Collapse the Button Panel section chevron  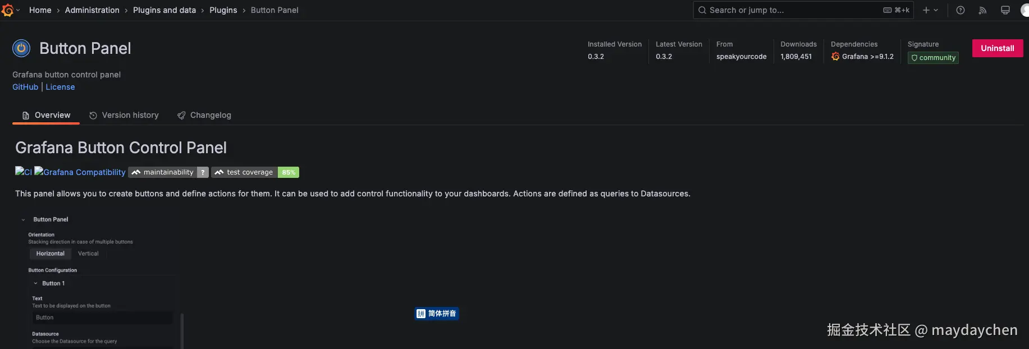[x=23, y=220]
